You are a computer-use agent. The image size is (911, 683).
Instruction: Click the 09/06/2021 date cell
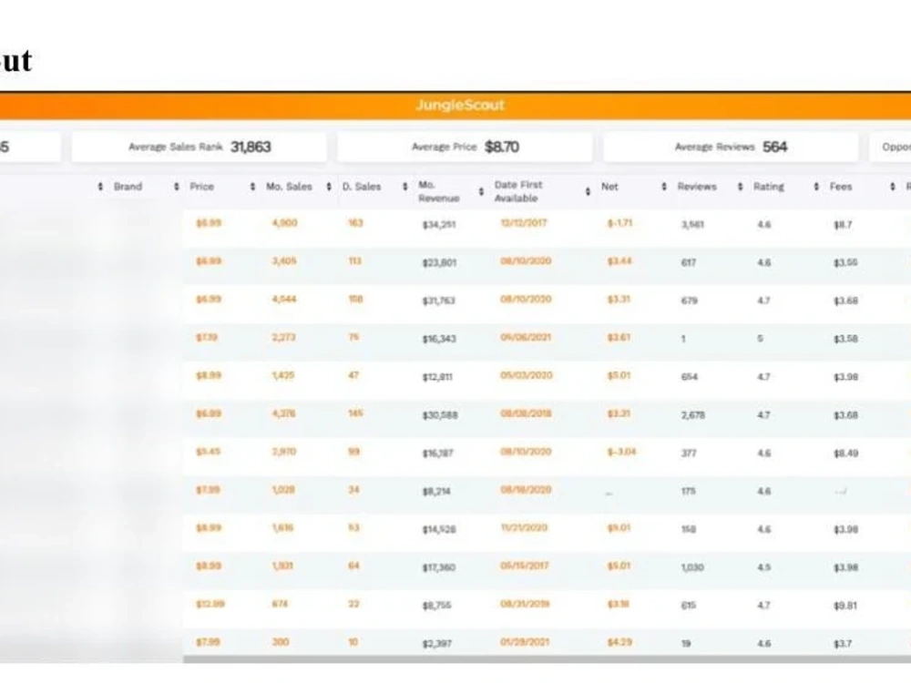pos(526,338)
